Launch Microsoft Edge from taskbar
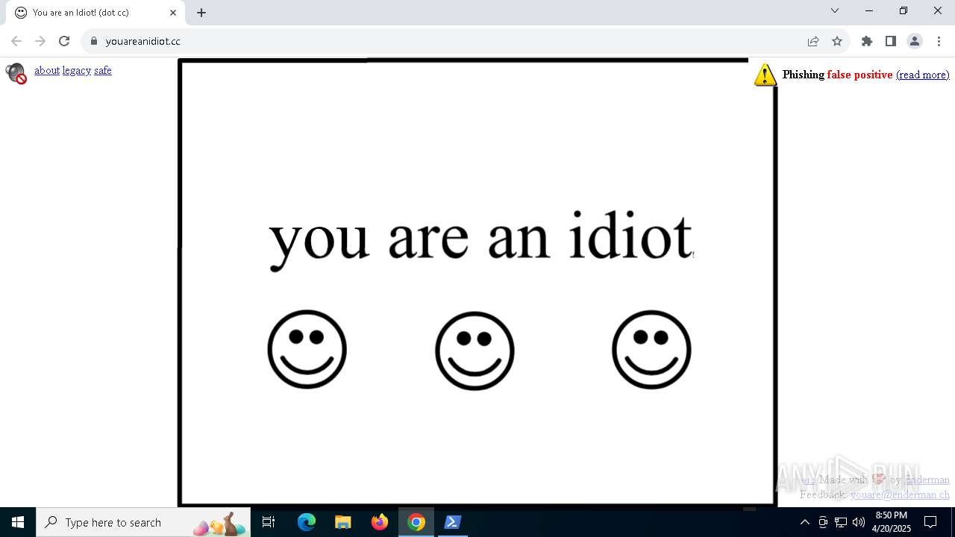The image size is (955, 537). point(307,522)
